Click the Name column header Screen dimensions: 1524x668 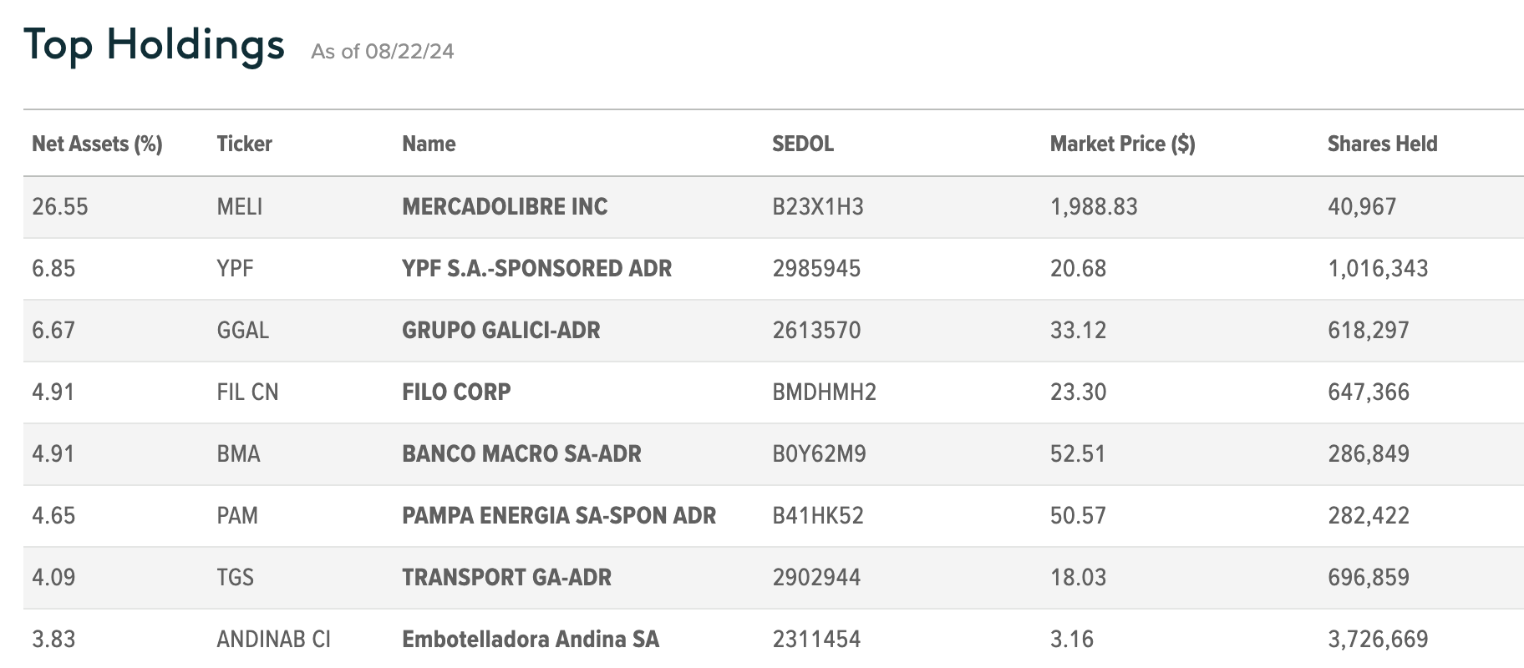point(429,144)
